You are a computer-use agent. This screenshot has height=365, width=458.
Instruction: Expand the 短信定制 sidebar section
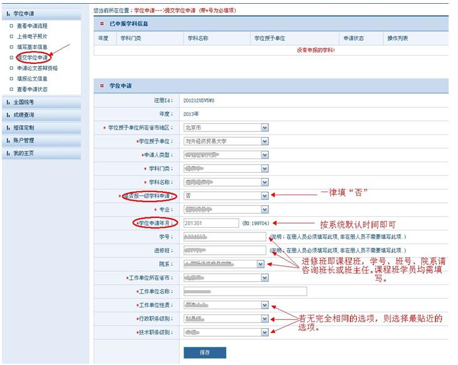point(41,128)
